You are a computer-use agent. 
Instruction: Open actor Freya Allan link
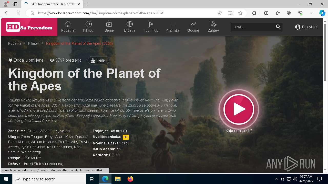click(x=54, y=137)
